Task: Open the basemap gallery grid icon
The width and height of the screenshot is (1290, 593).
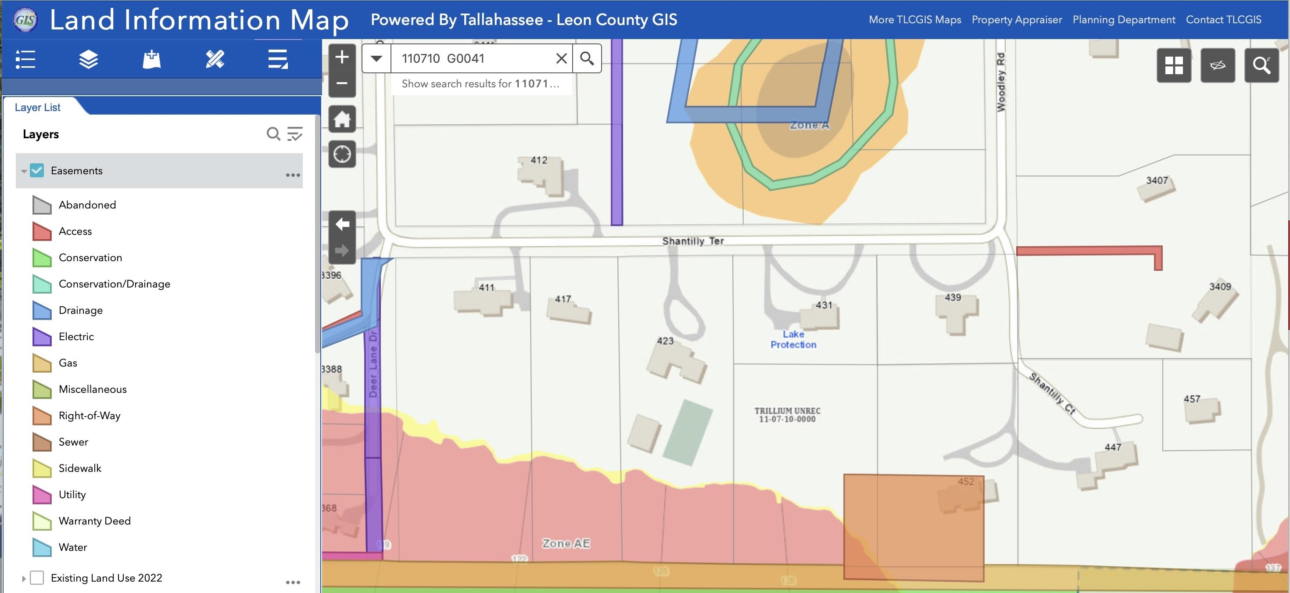Action: (x=1173, y=65)
